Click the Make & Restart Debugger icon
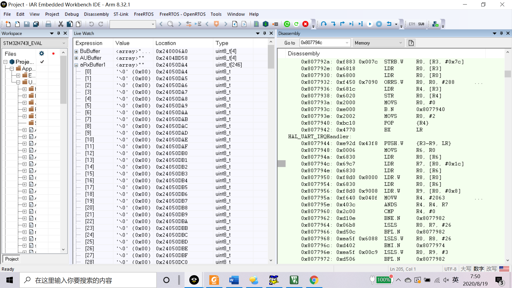Viewport: 512px width, 288px height. (x=287, y=24)
